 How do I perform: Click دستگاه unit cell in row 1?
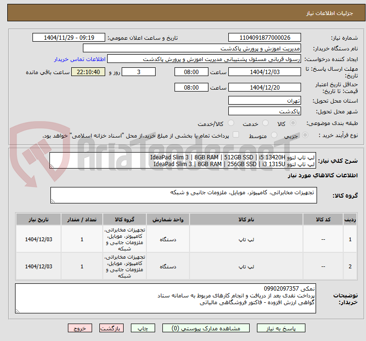[x=168, y=240]
